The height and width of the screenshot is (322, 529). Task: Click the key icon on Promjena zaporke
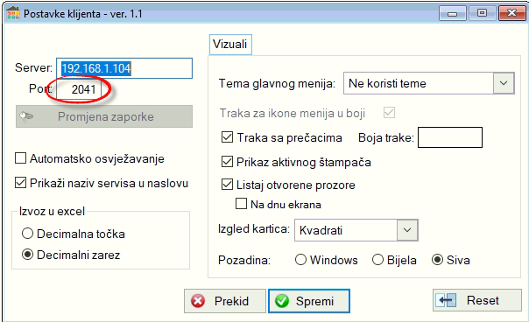coord(26,116)
